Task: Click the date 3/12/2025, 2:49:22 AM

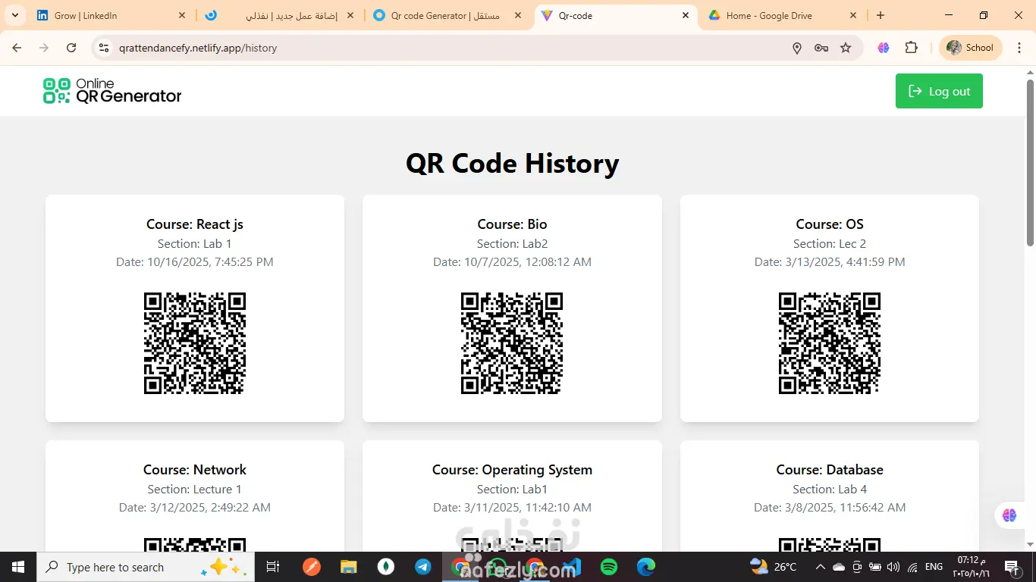Action: pos(195,508)
